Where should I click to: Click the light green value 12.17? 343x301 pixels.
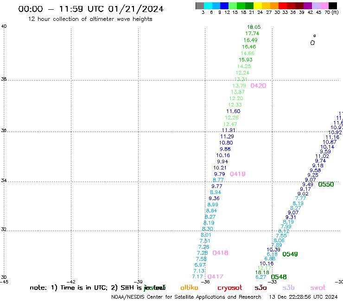[x=265, y=268]
